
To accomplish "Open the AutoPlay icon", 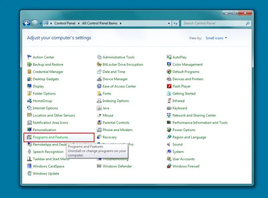I will (169, 57).
